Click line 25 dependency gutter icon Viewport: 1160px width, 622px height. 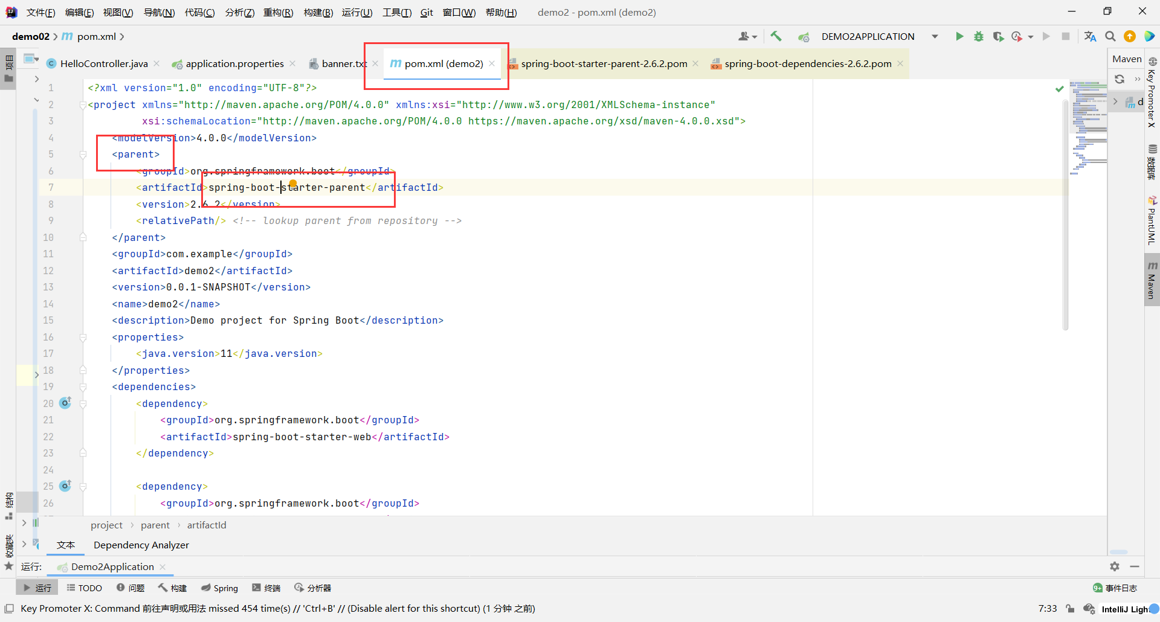(x=66, y=486)
